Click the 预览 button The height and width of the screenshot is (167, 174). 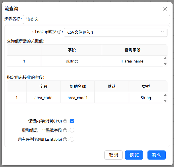[134, 155]
